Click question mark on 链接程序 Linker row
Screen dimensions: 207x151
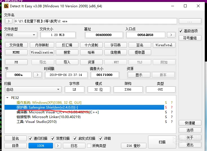click(172, 117)
